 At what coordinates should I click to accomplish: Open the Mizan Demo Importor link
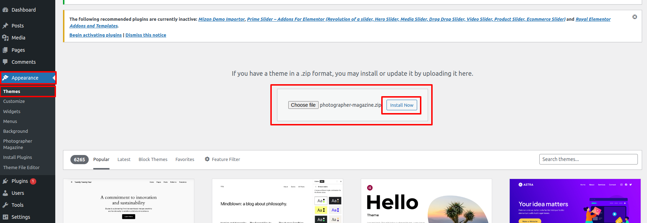221,19
